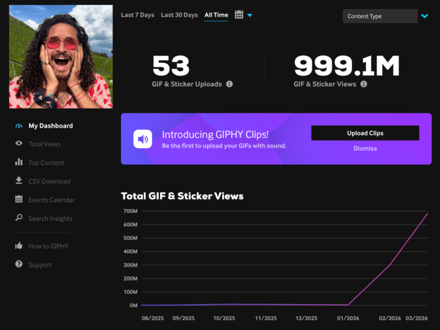The image size is (440, 330).
Task: Open the date range calendar icon
Action: pyautogui.click(x=239, y=15)
